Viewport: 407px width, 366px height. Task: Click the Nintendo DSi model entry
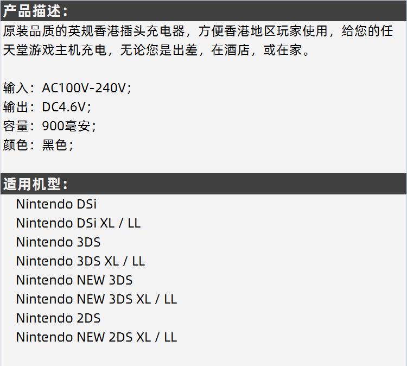tap(56, 204)
